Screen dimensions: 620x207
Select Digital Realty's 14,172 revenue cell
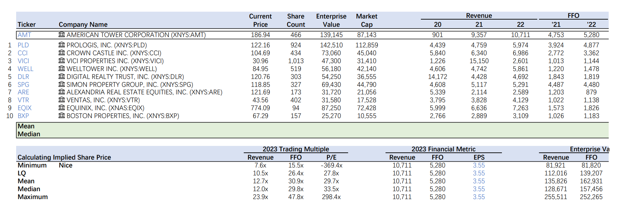pos(438,77)
